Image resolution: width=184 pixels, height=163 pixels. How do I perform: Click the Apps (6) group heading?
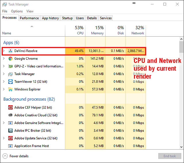11,43
